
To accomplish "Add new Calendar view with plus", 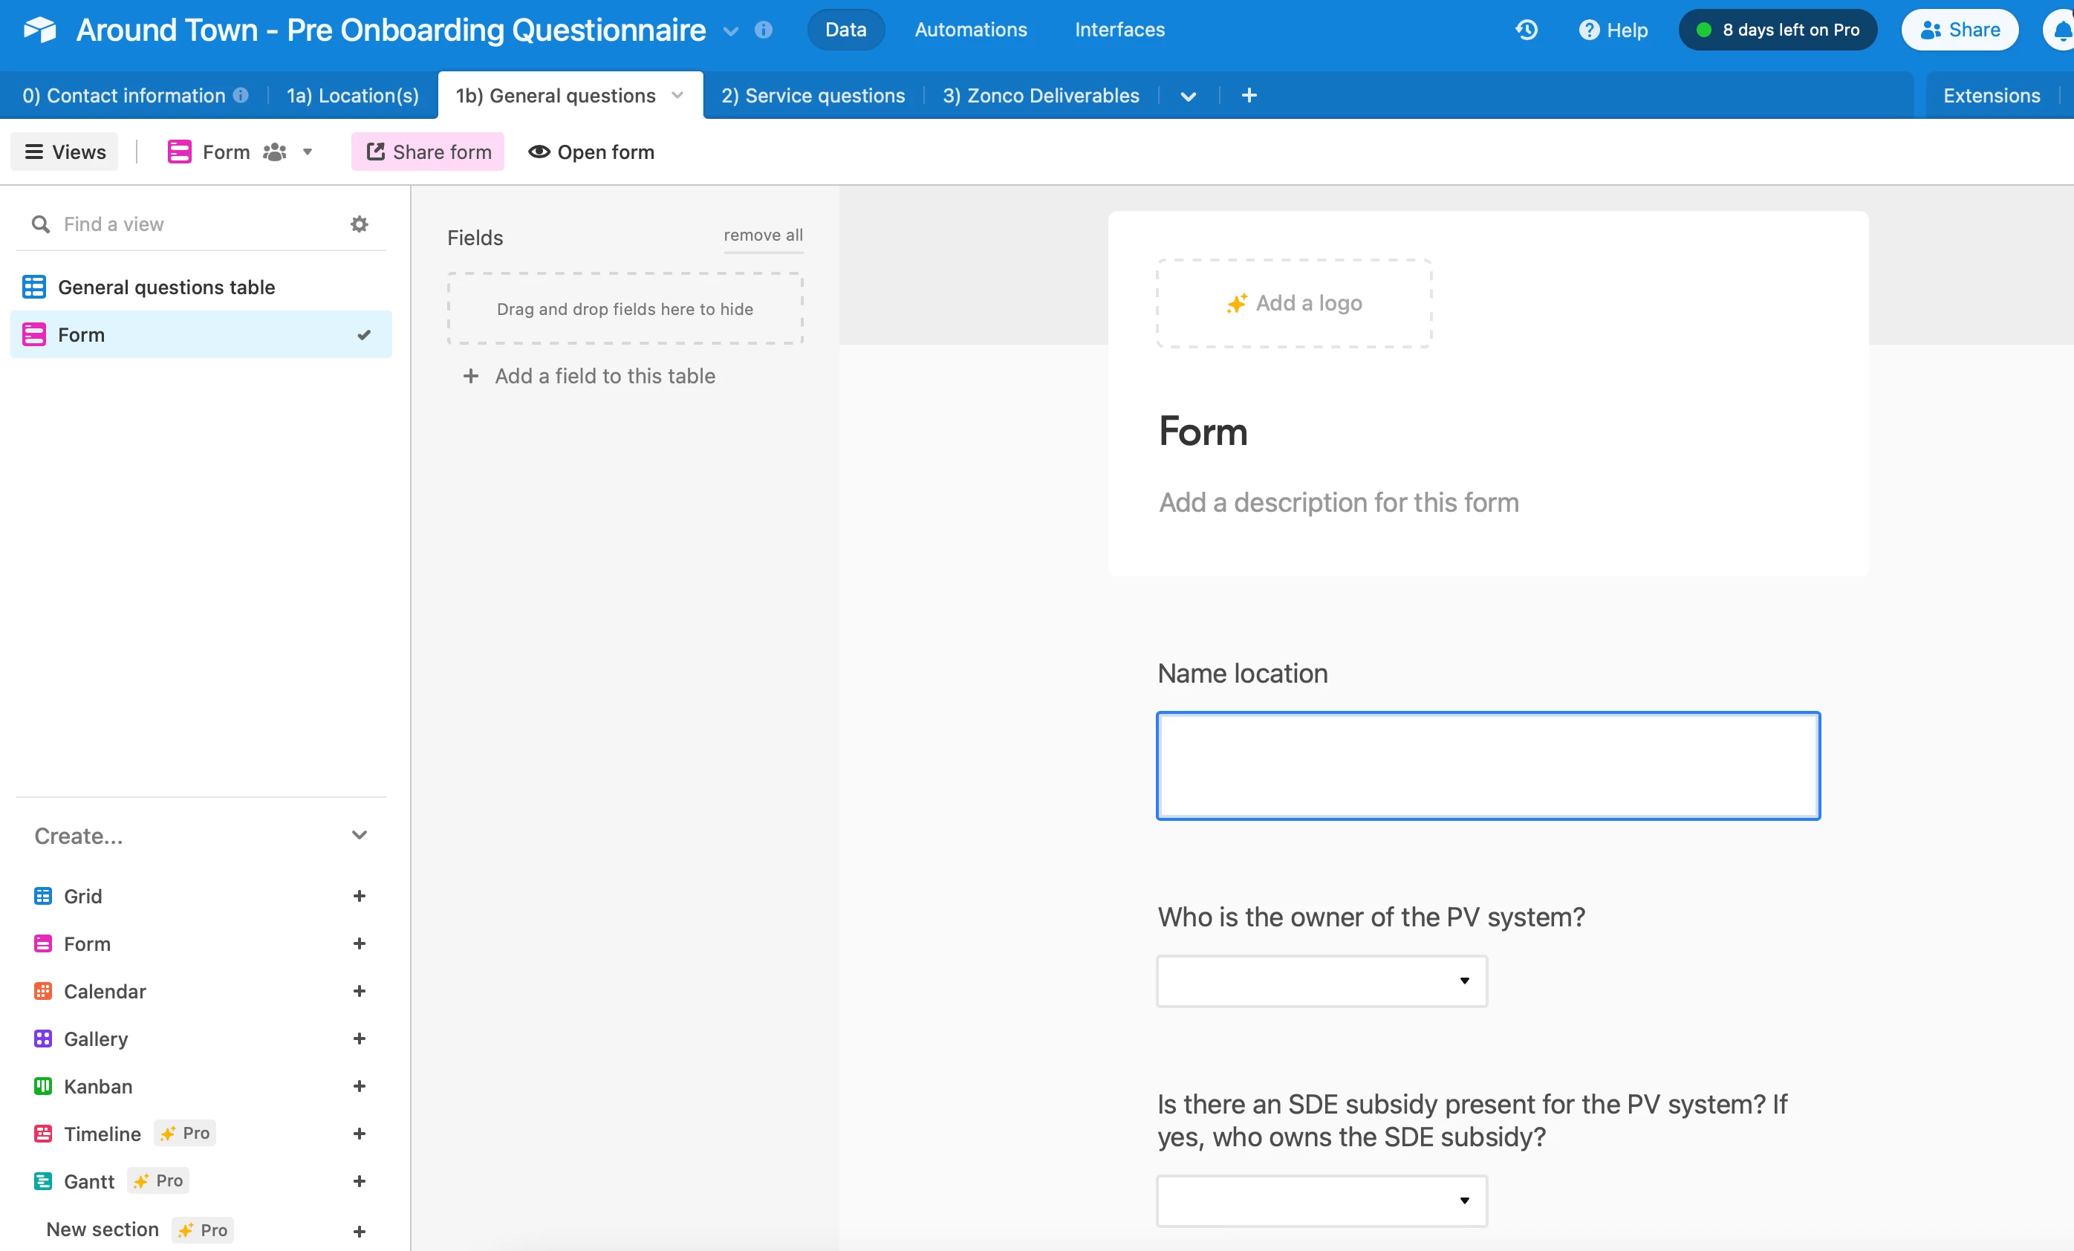I will click(x=360, y=991).
